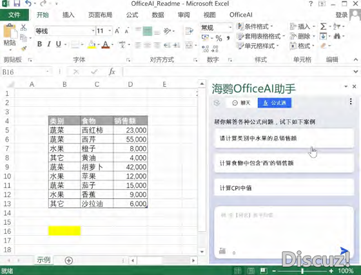The height and width of the screenshot is (275, 361).
Task: Center cell text horizontally
Action: [x=148, y=45]
